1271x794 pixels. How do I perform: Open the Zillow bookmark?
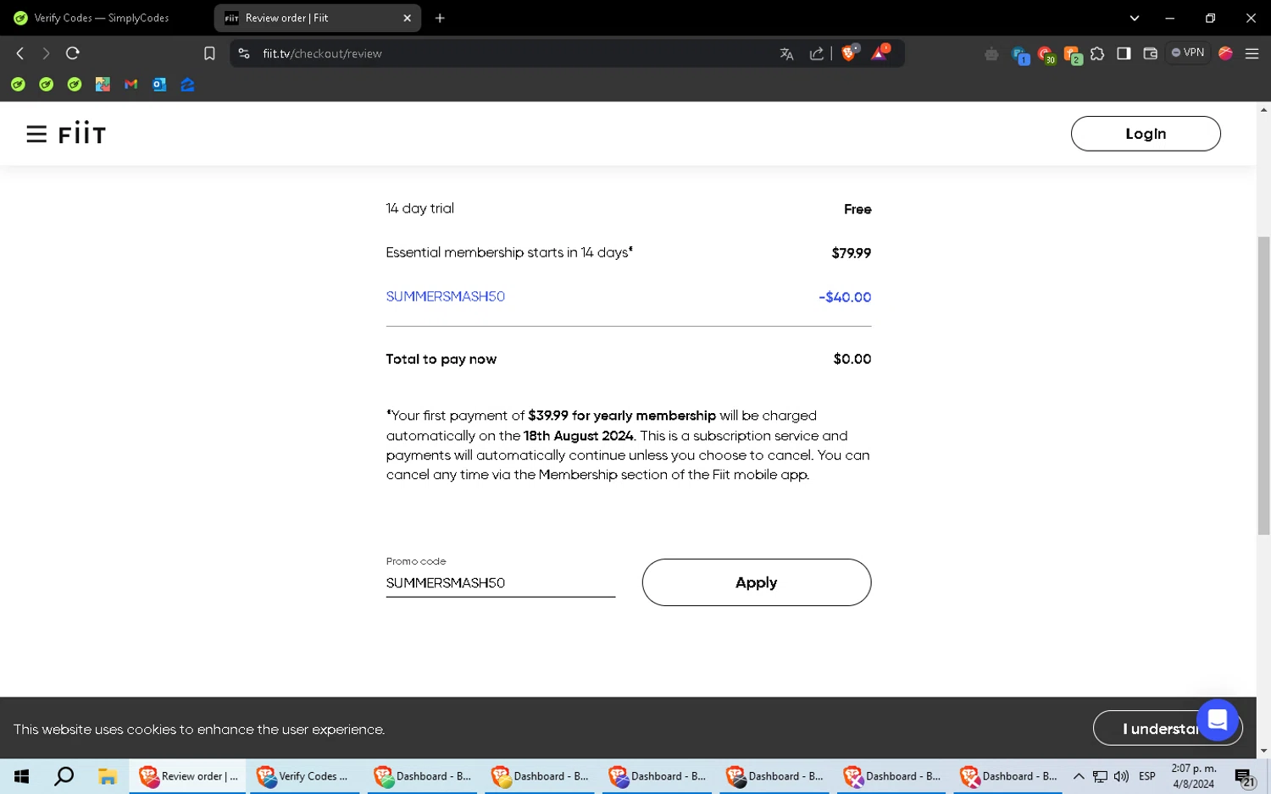[x=187, y=85]
